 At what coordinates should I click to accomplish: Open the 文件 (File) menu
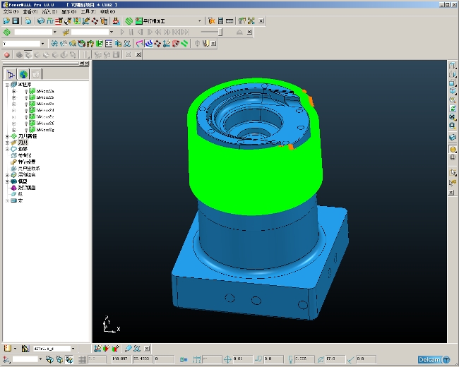click(11, 12)
